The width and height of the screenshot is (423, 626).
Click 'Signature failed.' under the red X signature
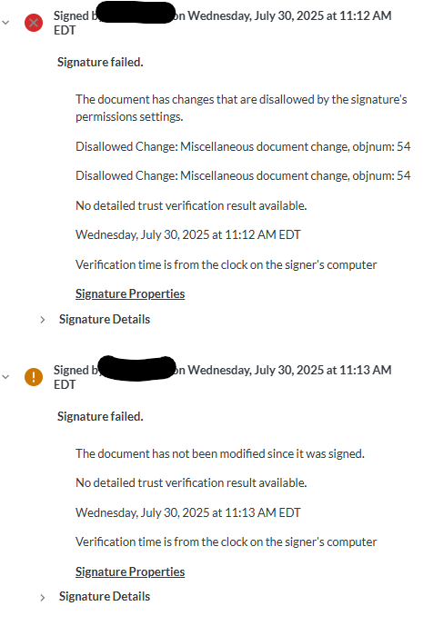point(100,63)
